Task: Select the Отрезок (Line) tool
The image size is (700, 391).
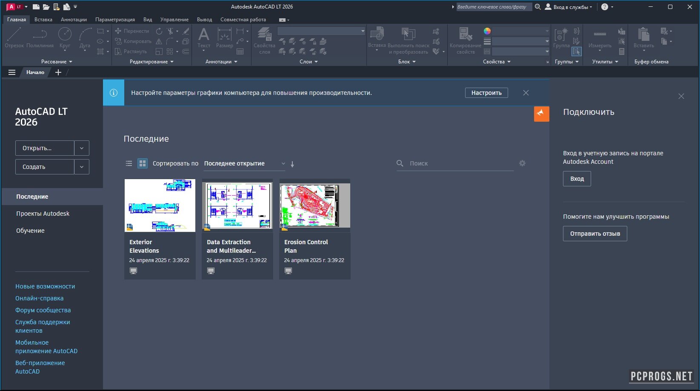Action: (14, 35)
